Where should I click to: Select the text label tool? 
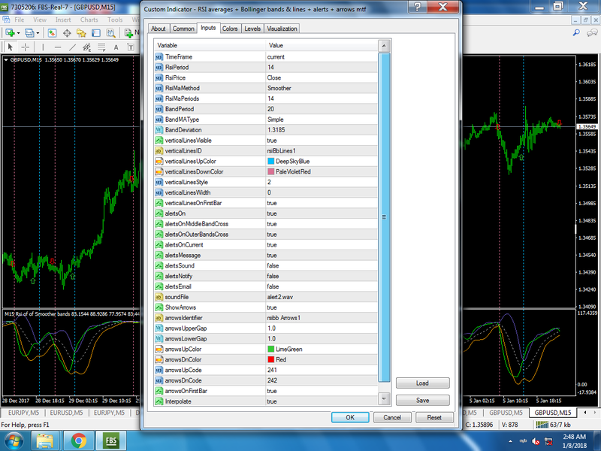coord(130,47)
